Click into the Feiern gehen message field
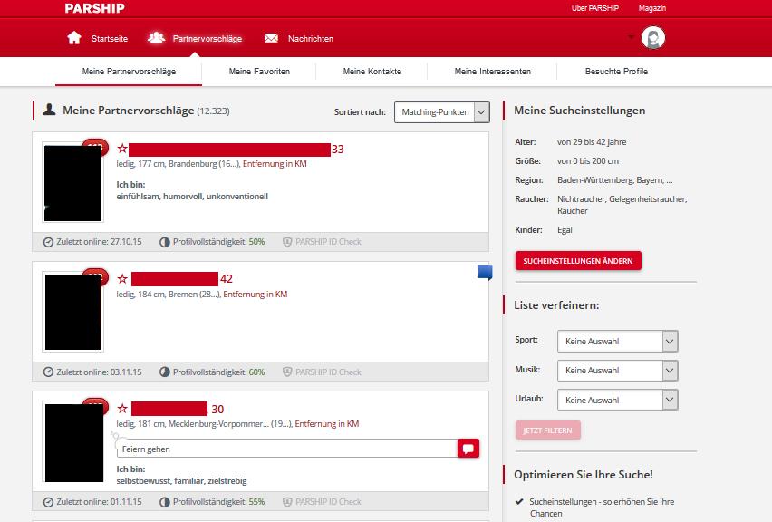The width and height of the screenshot is (772, 522). (x=287, y=449)
